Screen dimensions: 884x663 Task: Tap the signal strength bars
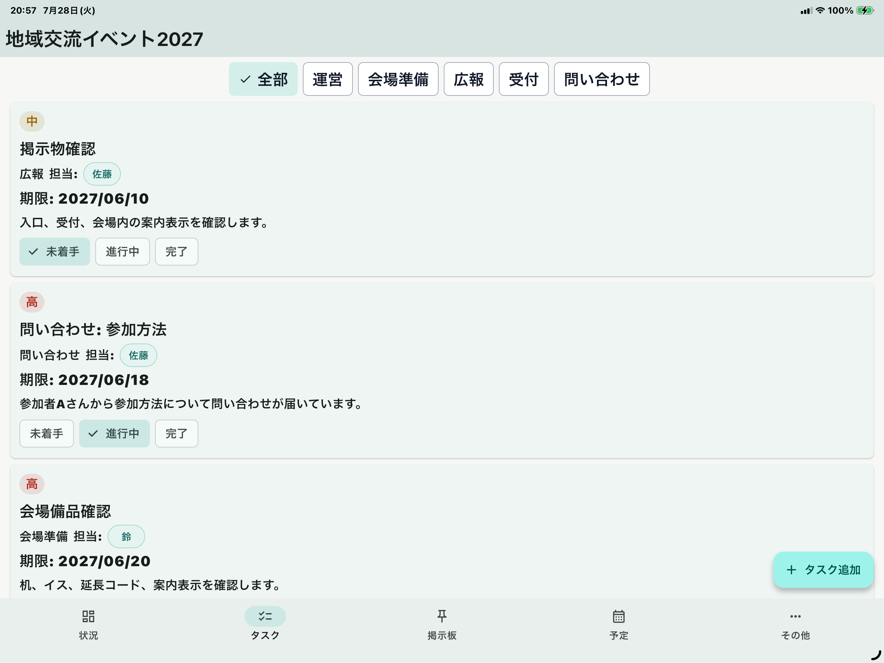click(x=806, y=11)
